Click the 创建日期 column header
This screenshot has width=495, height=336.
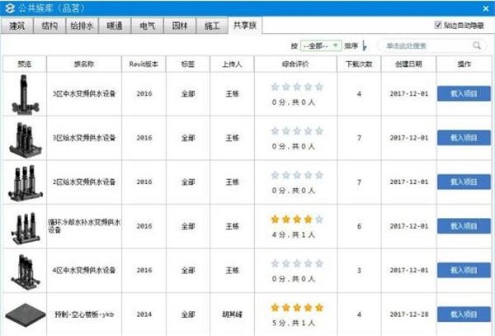tap(408, 64)
